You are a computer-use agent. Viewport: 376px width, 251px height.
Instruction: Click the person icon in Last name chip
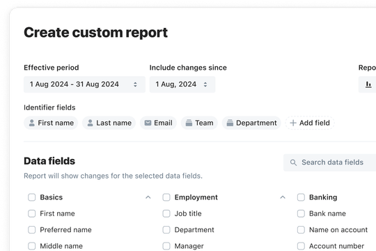[90, 123]
